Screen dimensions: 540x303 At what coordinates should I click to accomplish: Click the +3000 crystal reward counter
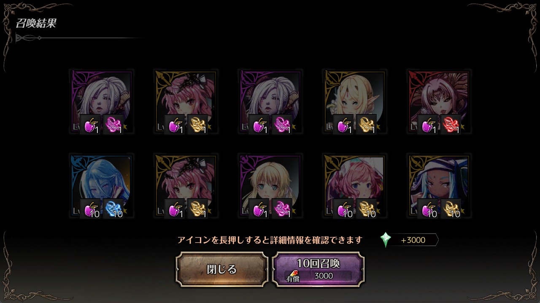click(x=413, y=240)
